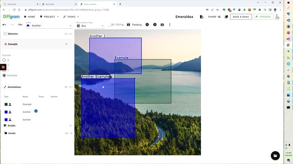Reload the browser page
This screenshot has height=164, width=293.
coord(14,10)
